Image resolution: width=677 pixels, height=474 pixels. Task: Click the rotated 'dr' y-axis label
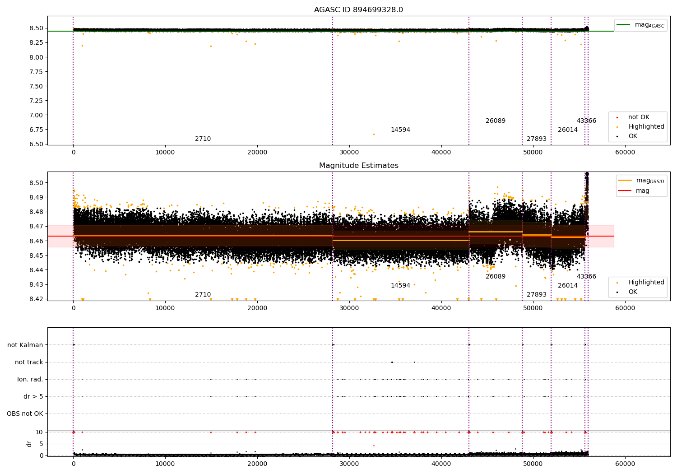[29, 444]
